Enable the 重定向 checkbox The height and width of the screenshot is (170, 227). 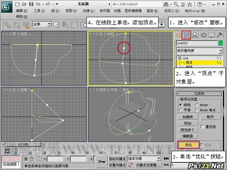pyautogui.click(x=203, y=127)
